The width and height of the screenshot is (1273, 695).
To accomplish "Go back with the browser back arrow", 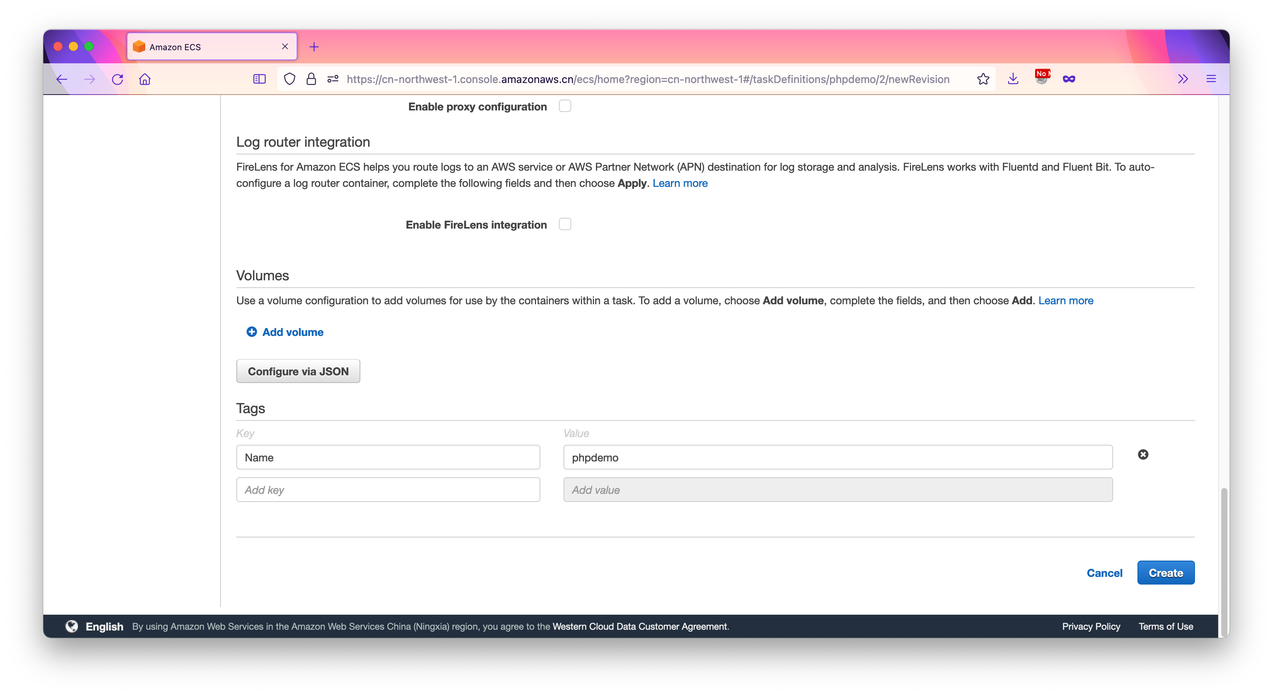I will click(62, 79).
